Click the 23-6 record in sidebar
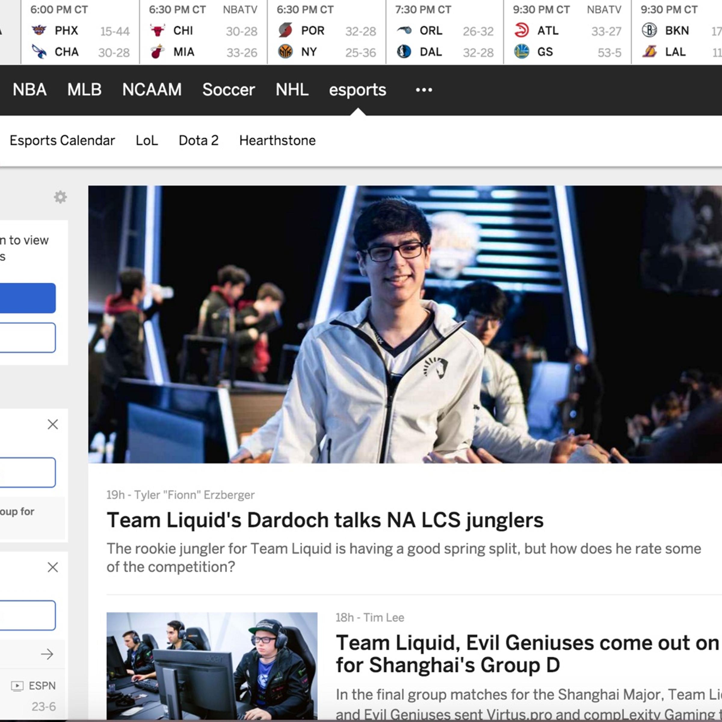 pos(44,706)
